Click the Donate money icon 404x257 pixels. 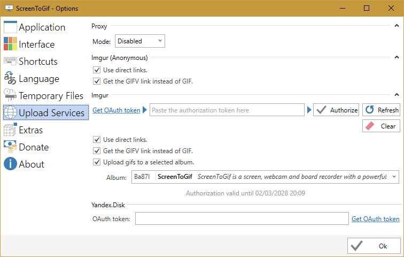[x=10, y=147]
